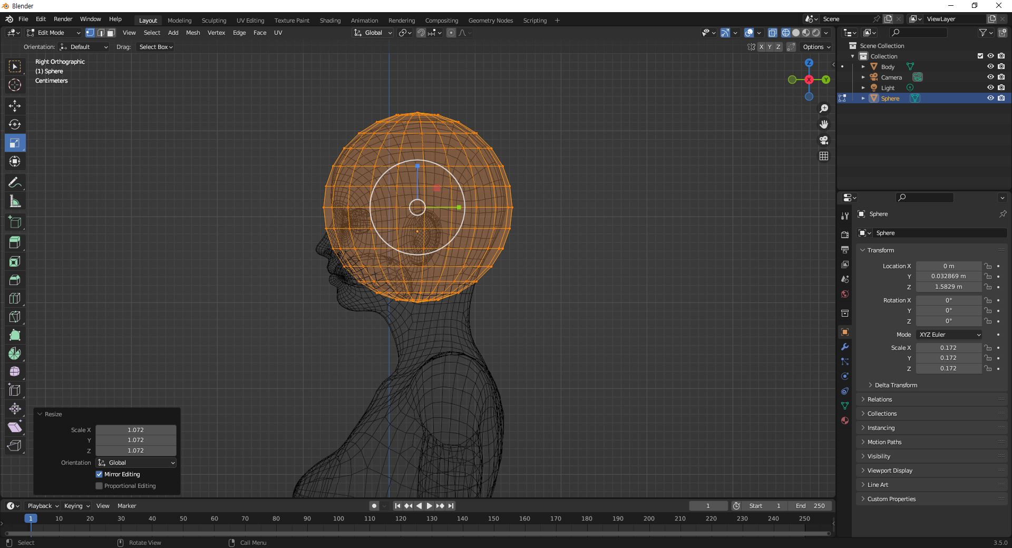Image resolution: width=1012 pixels, height=548 pixels.
Task: Click the Scale X slider in Resize panel
Action: pyautogui.click(x=135, y=430)
